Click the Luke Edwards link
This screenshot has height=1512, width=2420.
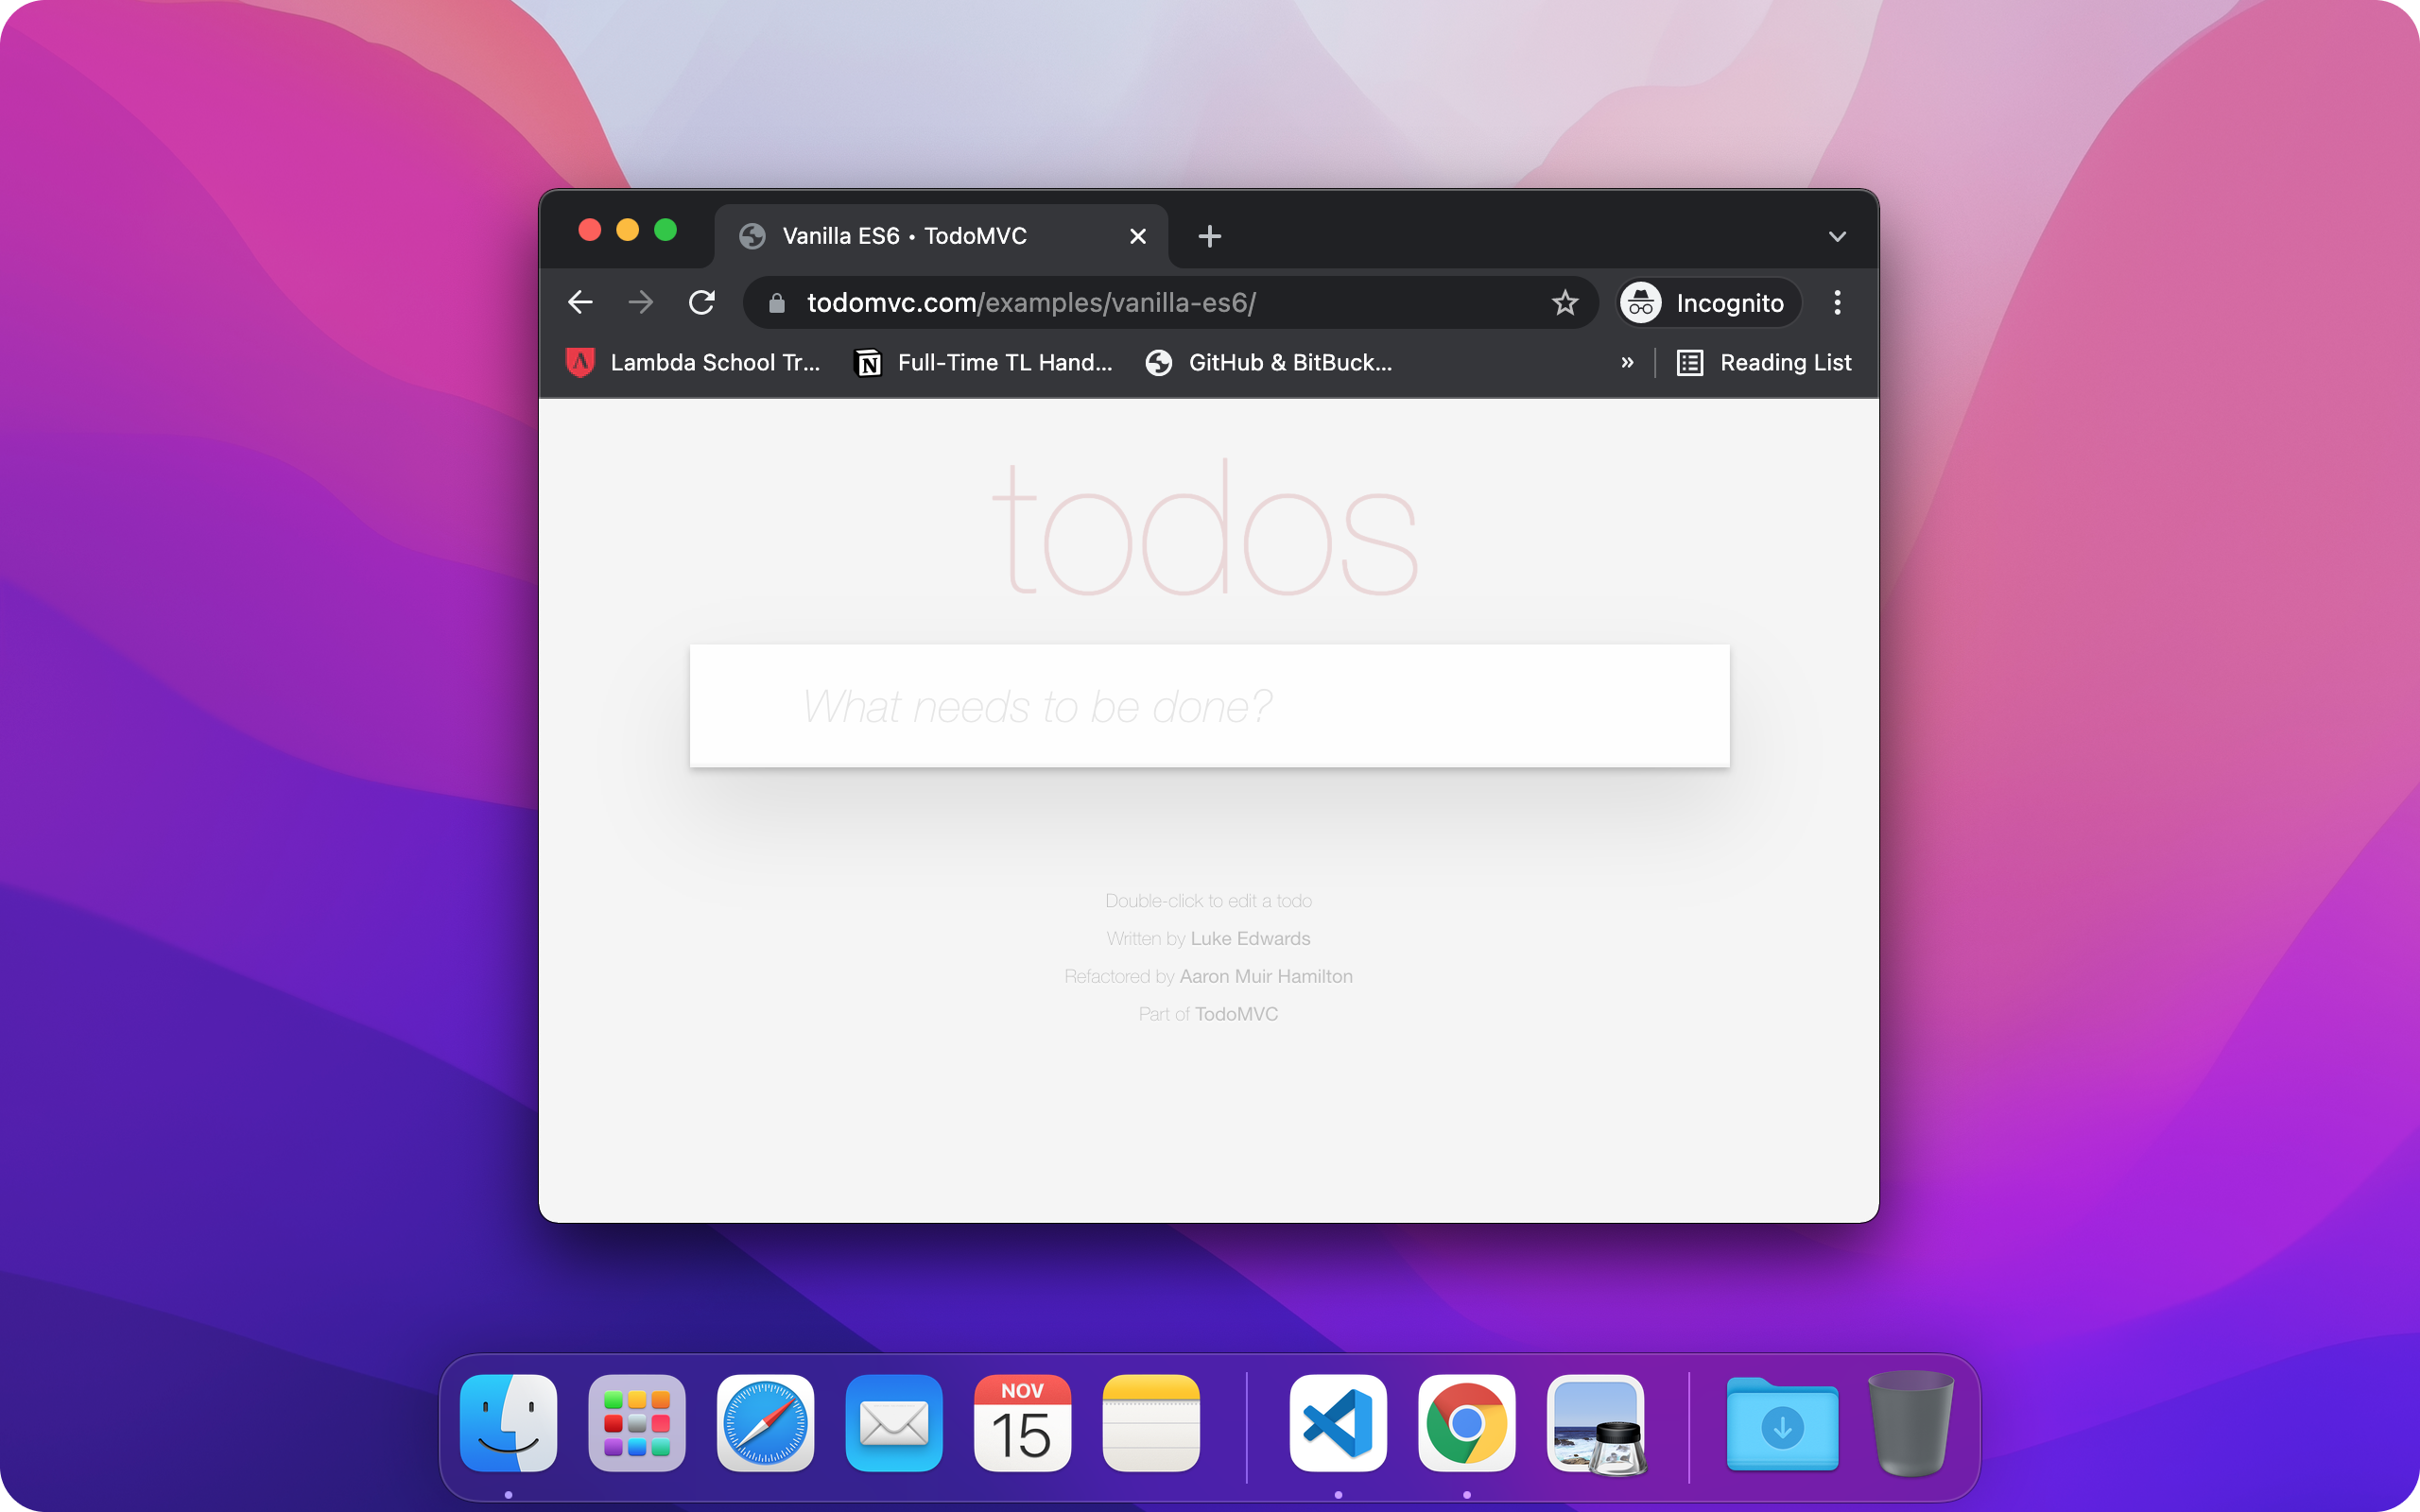point(1250,938)
